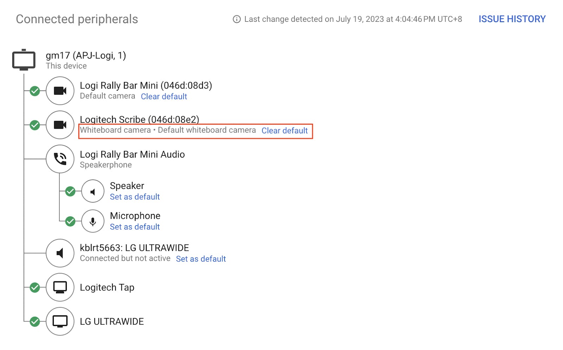
Task: Set Microphone as default
Action: tap(135, 227)
